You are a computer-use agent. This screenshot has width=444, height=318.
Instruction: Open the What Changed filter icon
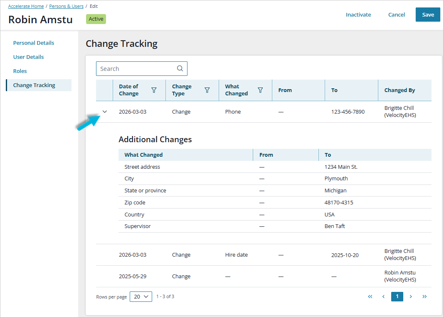tap(260, 90)
